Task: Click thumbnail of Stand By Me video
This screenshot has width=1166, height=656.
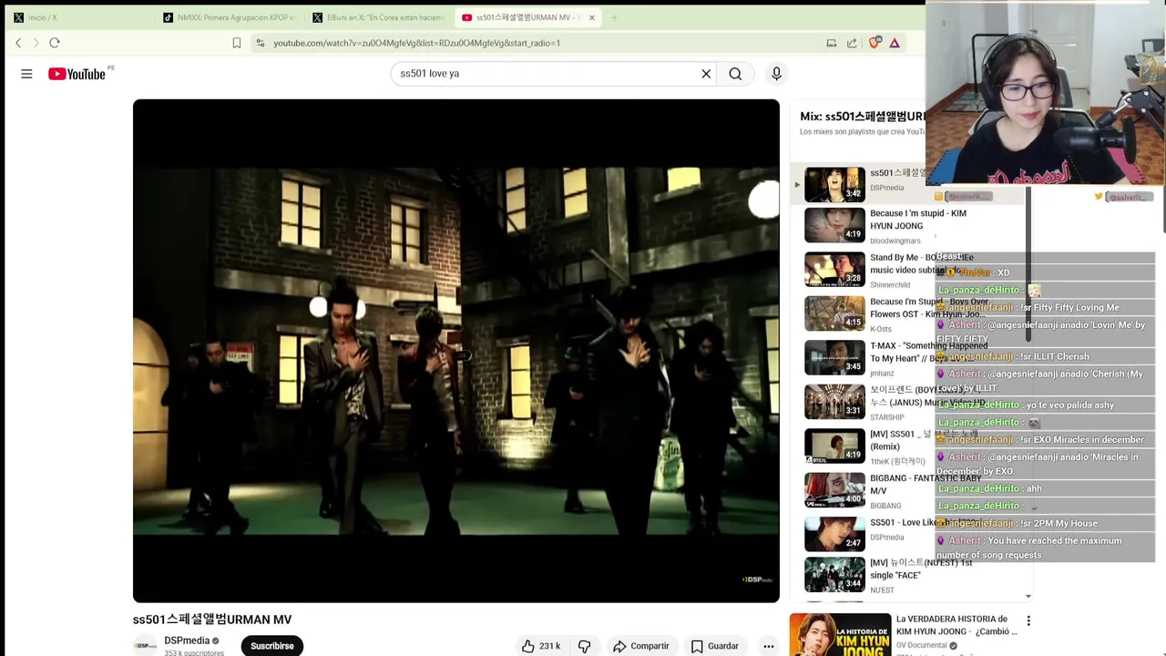Action: pos(834,269)
